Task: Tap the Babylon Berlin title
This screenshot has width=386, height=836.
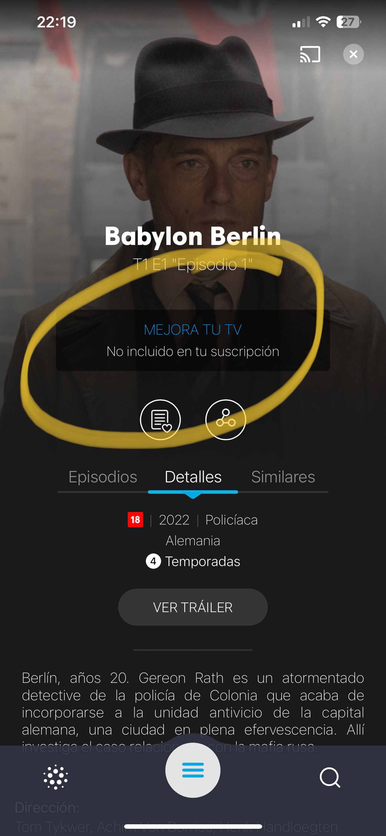Action: point(193,236)
